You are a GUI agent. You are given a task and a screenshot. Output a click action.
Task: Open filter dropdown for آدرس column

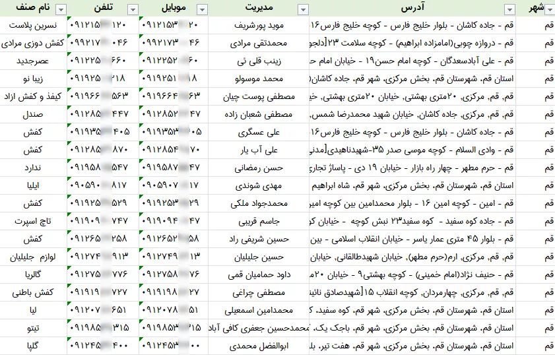coord(509,9)
